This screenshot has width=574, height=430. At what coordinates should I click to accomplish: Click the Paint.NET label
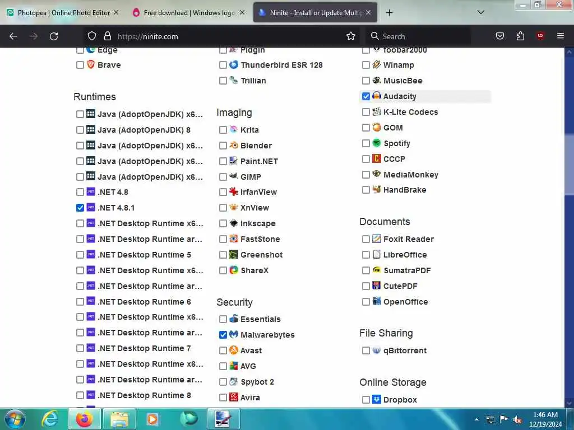[259, 161]
